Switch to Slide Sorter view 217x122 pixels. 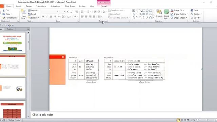[x=182, y=120]
